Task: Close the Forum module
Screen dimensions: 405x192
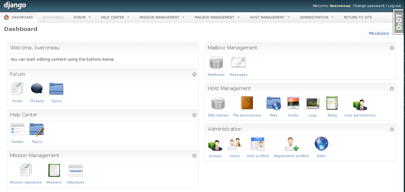Action: 194,74
